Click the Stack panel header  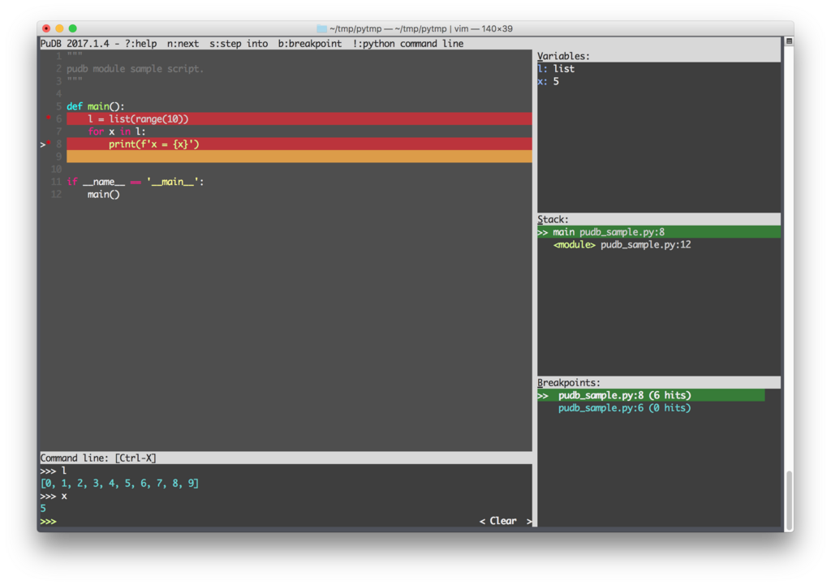658,219
